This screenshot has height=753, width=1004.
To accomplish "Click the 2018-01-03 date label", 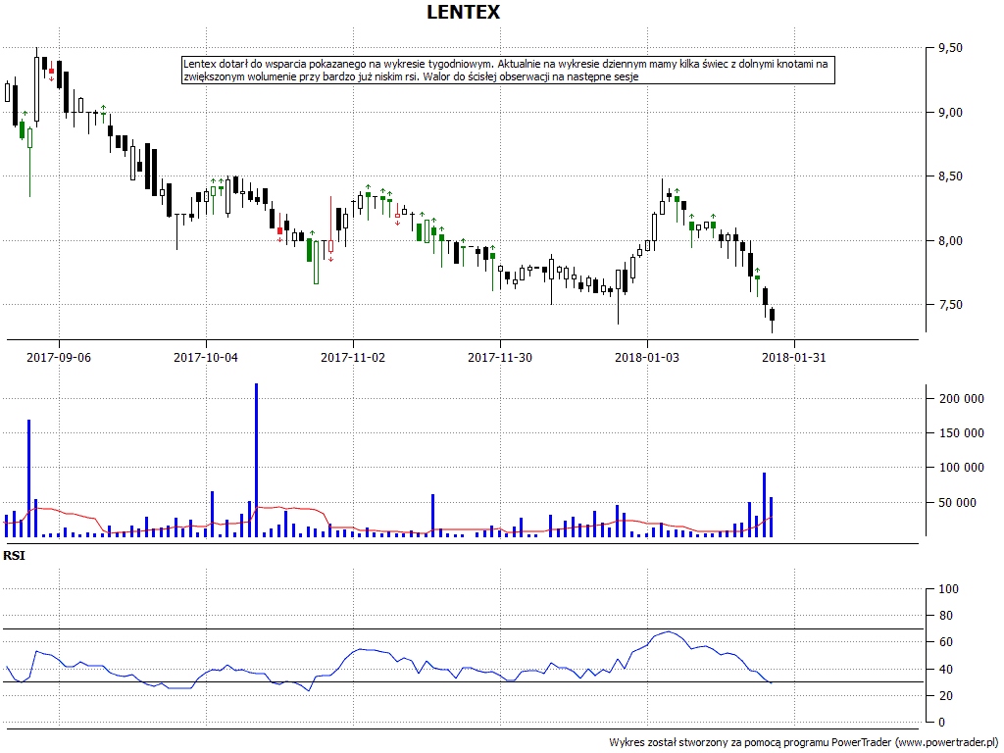I will (x=647, y=357).
